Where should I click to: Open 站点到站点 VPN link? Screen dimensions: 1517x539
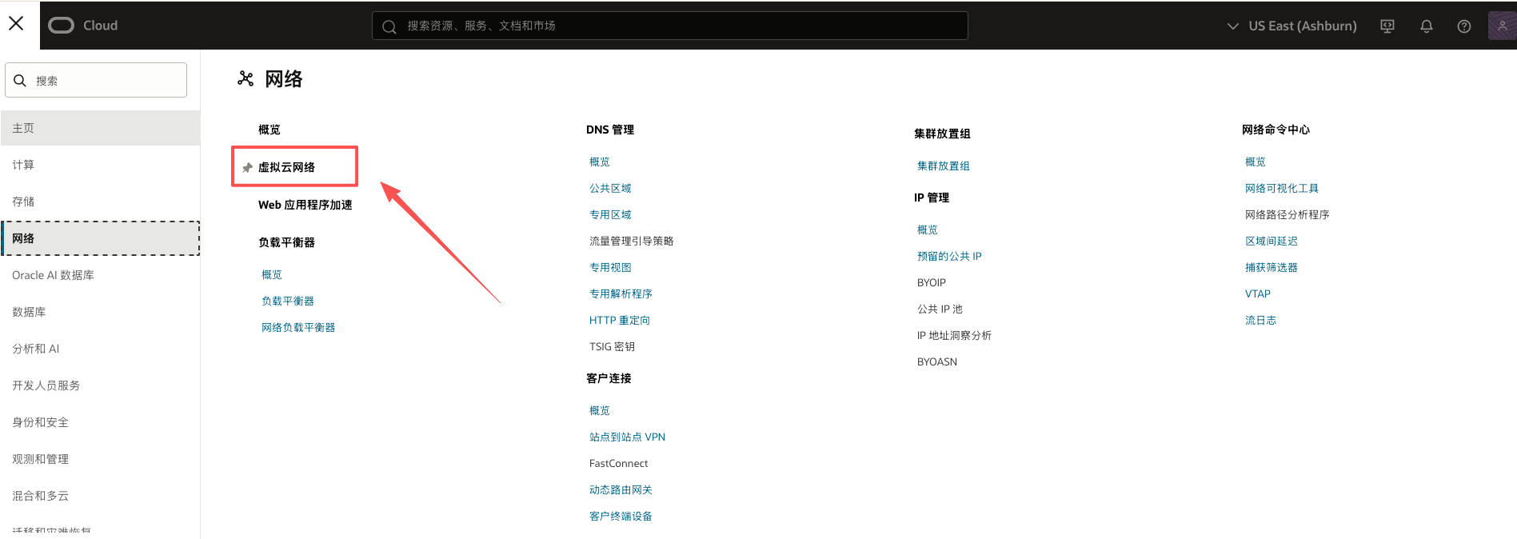coord(627,437)
